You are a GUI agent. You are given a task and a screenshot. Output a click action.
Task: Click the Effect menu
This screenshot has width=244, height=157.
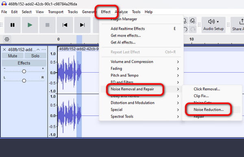tap(106, 12)
